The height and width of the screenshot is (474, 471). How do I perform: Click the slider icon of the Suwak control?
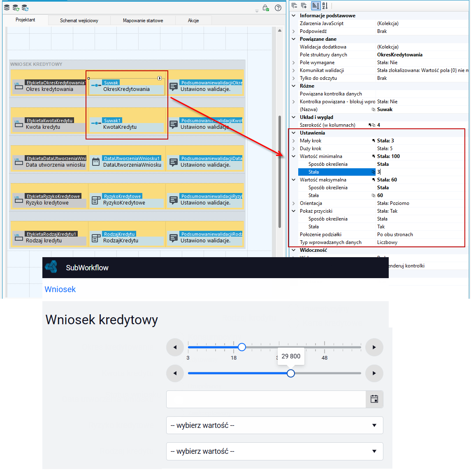96,86
